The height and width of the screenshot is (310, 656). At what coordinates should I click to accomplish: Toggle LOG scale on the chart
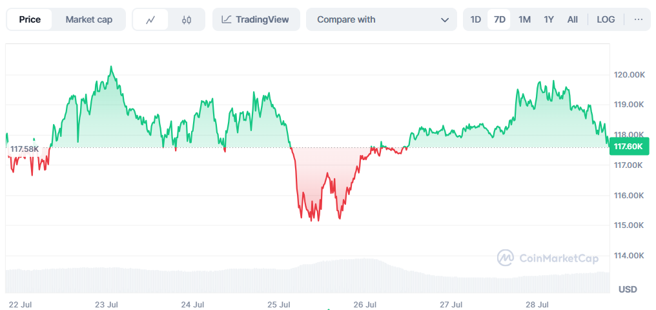606,19
